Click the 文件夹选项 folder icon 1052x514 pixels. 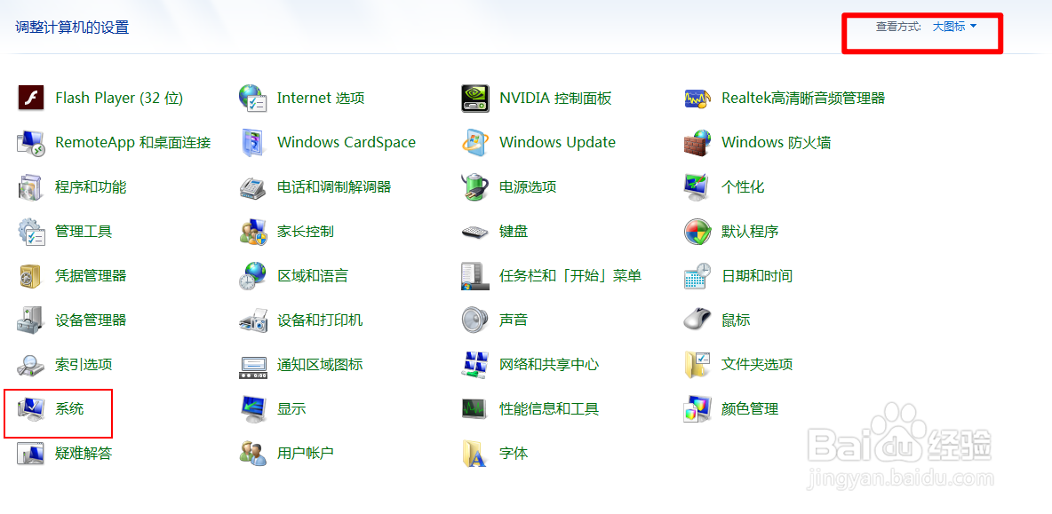point(697,364)
